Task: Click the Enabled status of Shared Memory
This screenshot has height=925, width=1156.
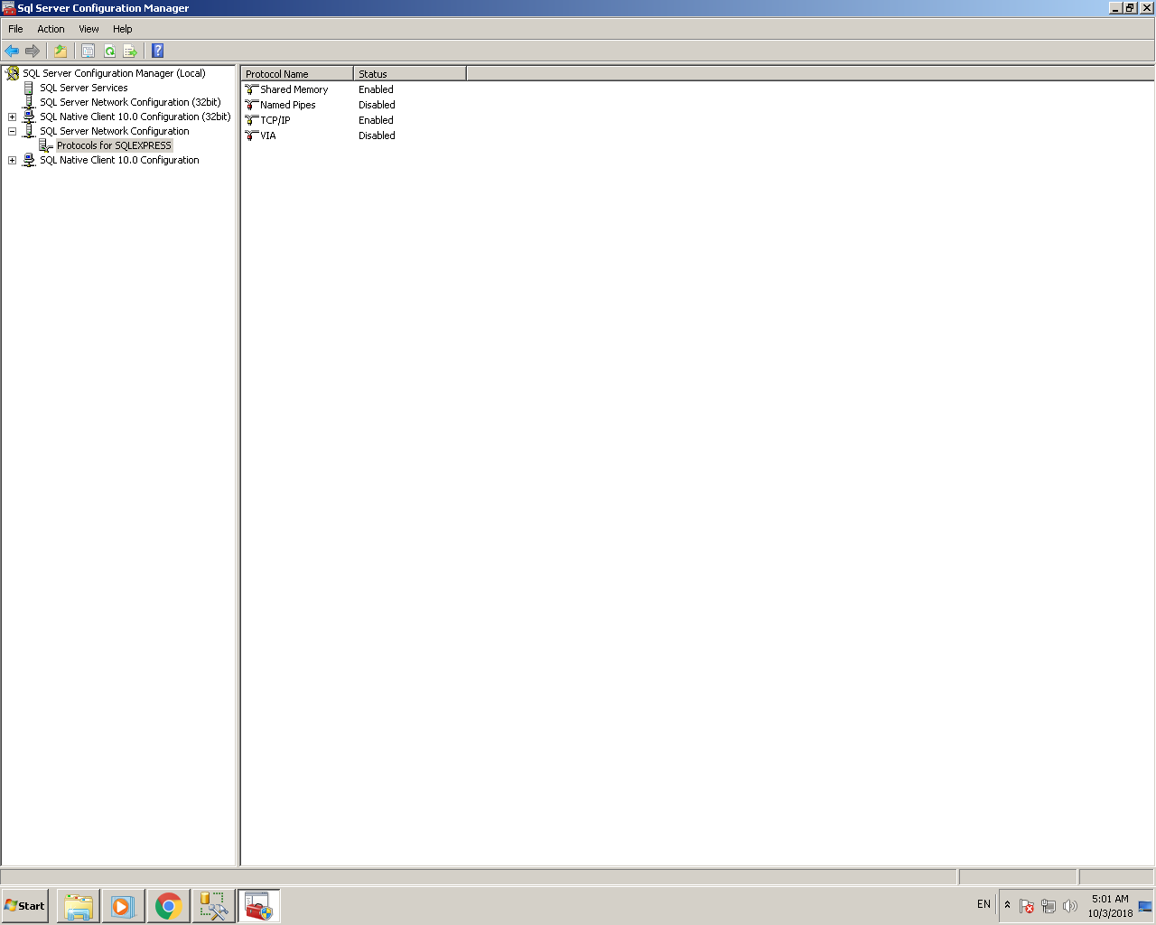Action: [x=376, y=89]
